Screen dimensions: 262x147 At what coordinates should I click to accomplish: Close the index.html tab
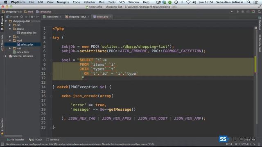[x=60, y=17]
